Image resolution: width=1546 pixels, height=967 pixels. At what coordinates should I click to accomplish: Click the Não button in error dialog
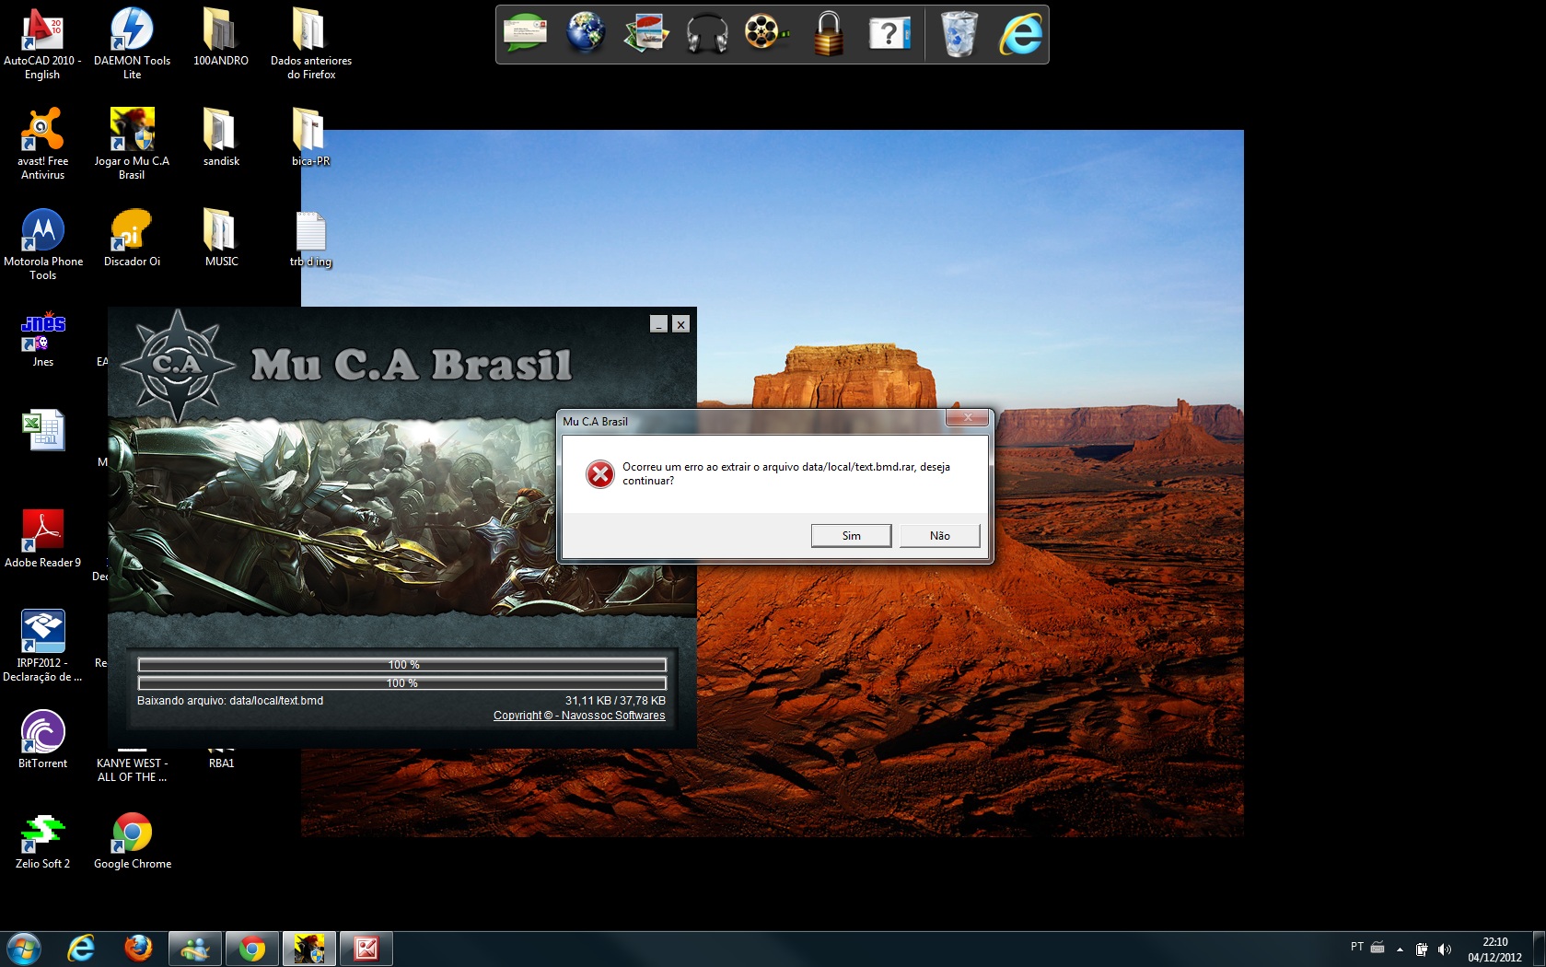pos(939,536)
